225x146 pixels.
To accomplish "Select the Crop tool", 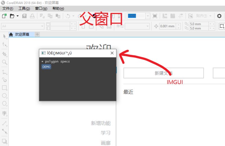I will 4,54.
